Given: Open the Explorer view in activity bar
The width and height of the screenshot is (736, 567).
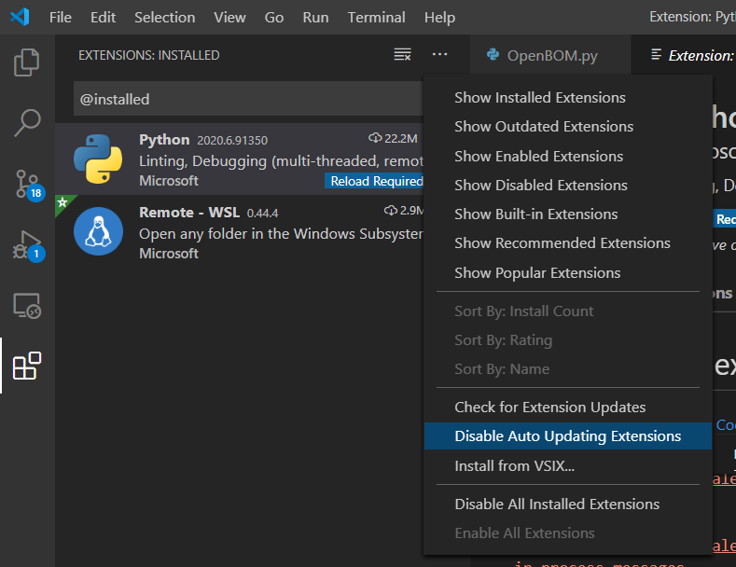Looking at the screenshot, I should click(27, 62).
